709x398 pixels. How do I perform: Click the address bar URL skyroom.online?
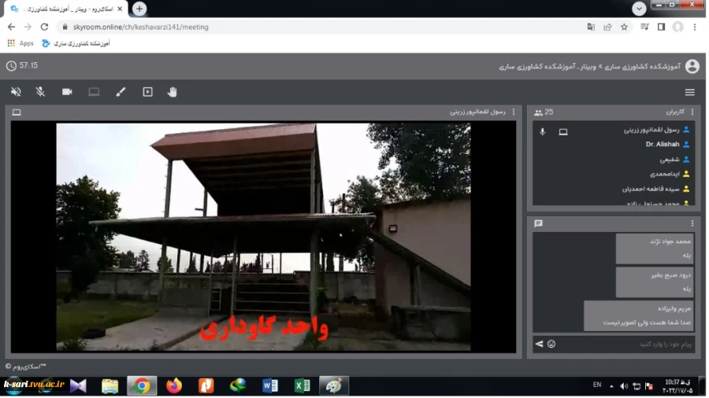(x=141, y=27)
